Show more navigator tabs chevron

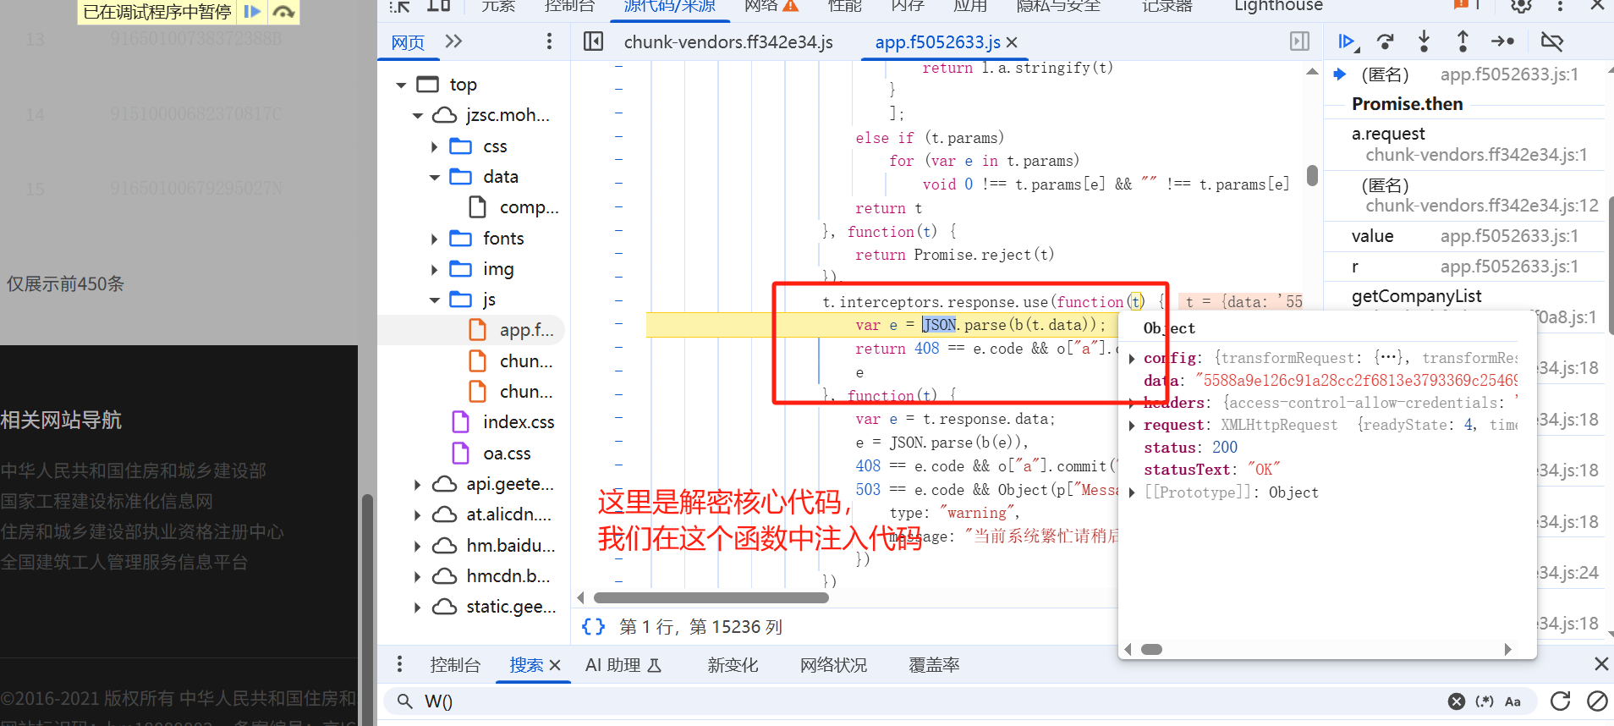[454, 41]
